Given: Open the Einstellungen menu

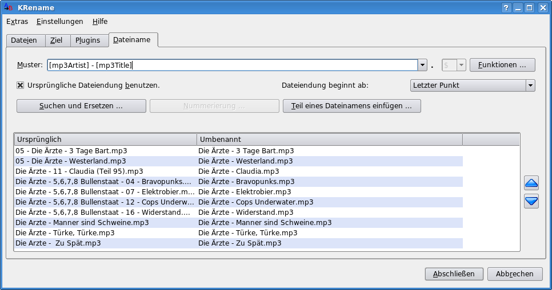Looking at the screenshot, I should (59, 22).
